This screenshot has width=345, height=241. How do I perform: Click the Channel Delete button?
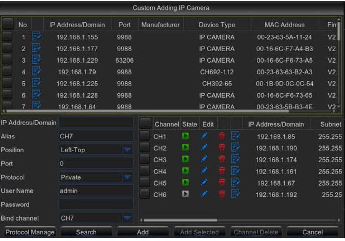click(256, 232)
